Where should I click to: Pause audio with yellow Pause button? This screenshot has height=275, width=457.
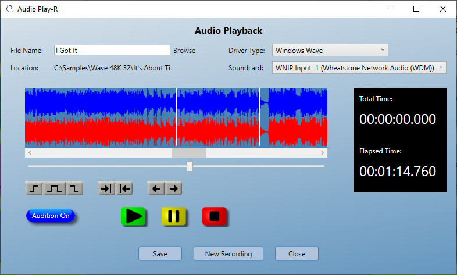(174, 216)
